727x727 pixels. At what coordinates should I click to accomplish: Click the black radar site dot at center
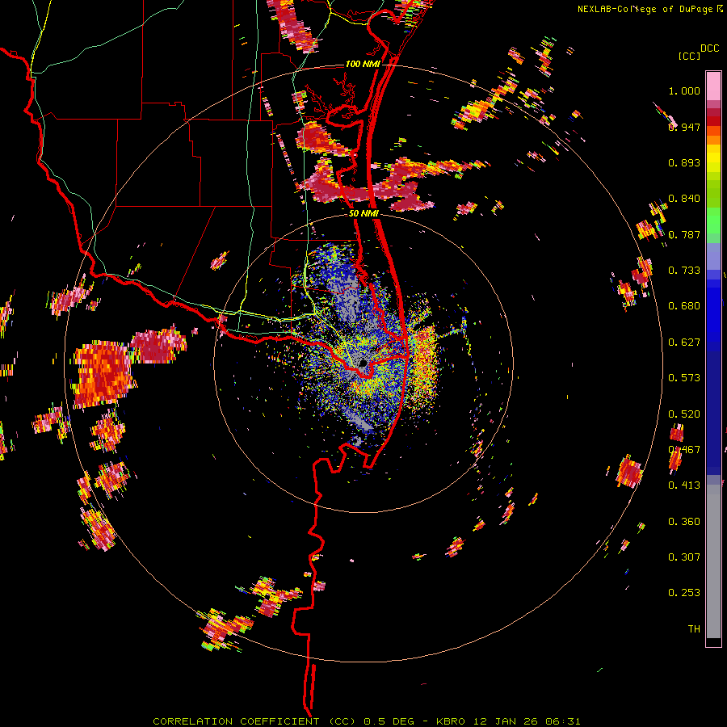pos(363,363)
